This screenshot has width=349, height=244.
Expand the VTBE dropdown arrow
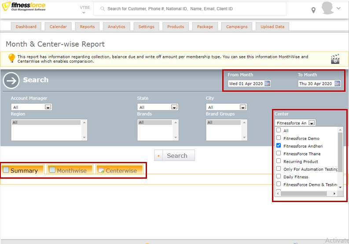[84, 13]
